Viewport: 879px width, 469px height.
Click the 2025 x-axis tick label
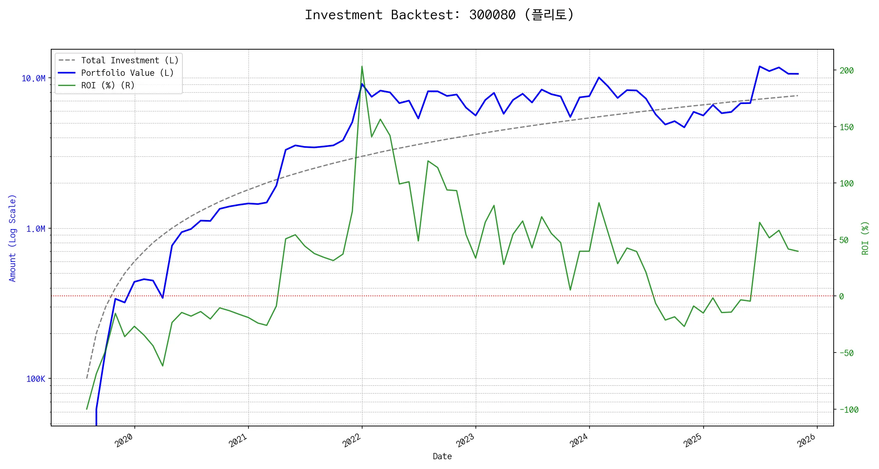tap(693, 440)
